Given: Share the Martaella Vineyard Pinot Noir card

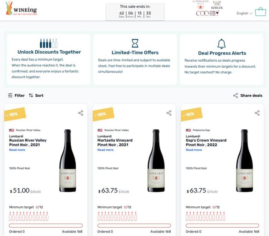Looking at the screenshot, I should (169, 113).
